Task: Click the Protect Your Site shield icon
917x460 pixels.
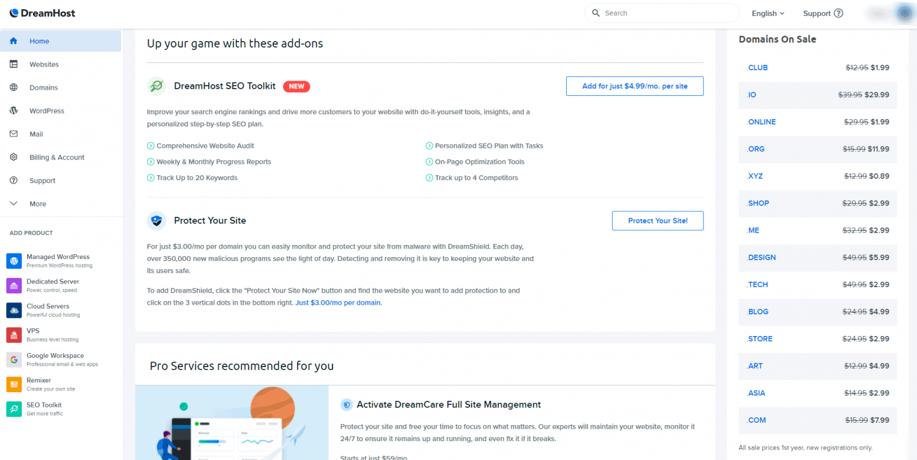Action: point(157,221)
